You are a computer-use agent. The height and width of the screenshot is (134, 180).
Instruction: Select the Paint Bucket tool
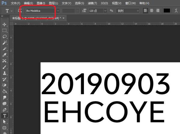(4, 91)
